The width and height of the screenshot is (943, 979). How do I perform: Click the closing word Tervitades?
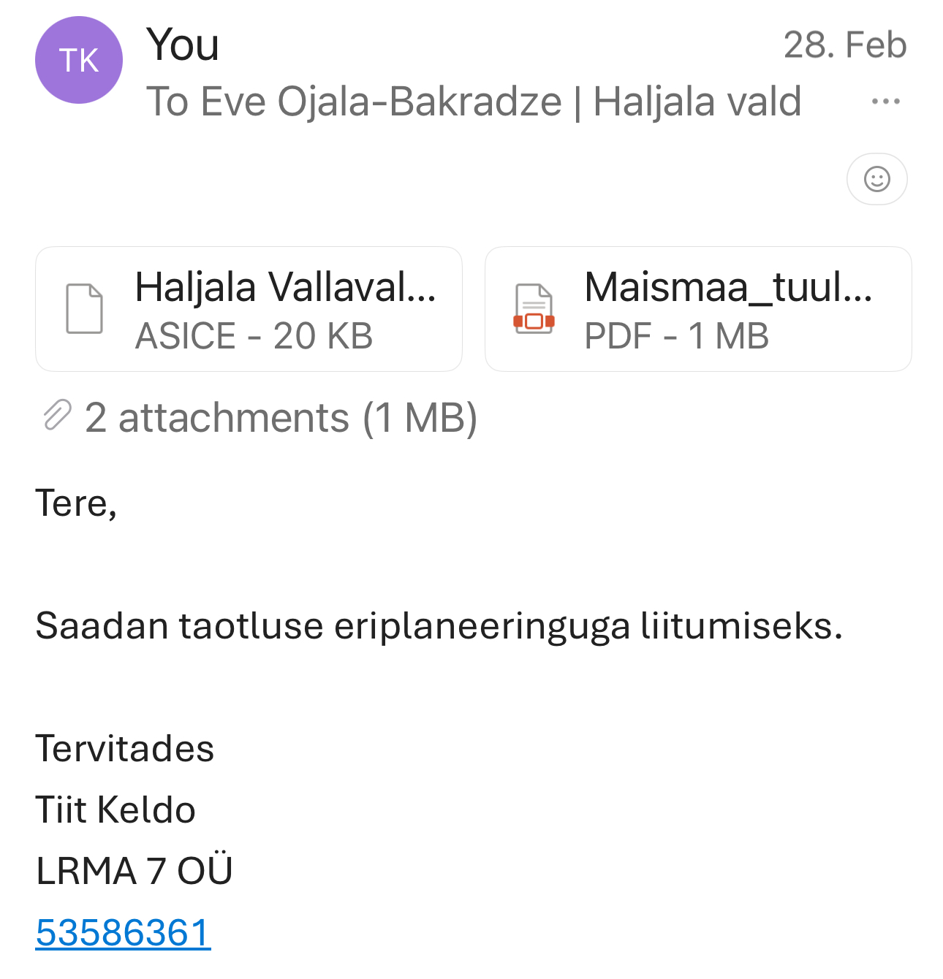[x=125, y=748]
